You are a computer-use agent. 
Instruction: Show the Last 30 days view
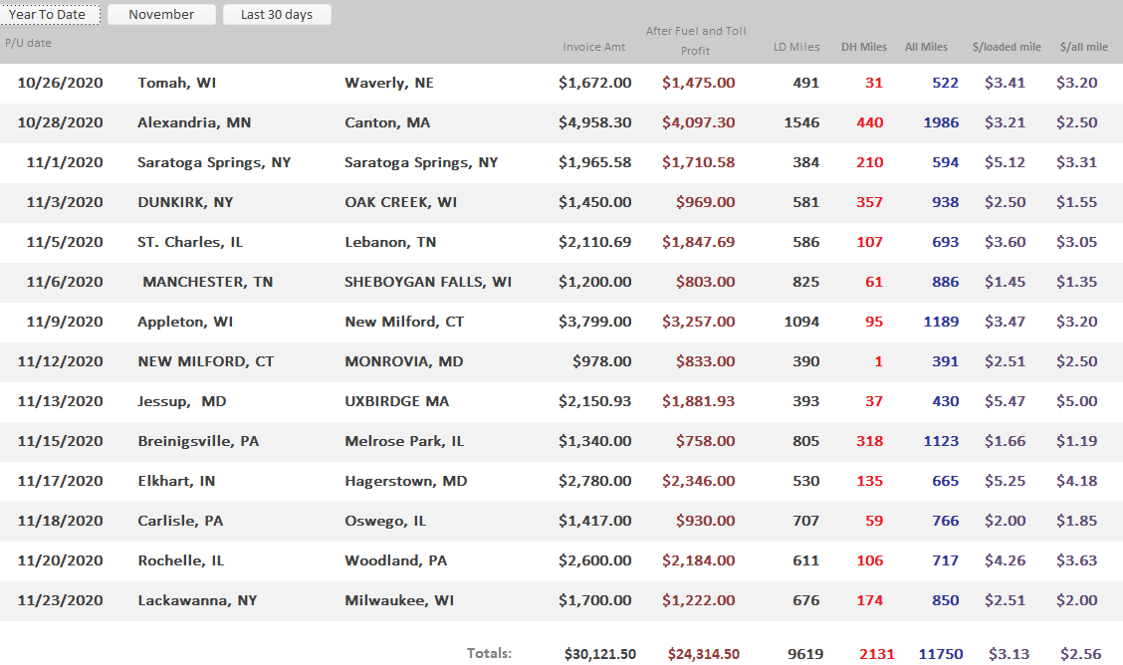point(277,15)
